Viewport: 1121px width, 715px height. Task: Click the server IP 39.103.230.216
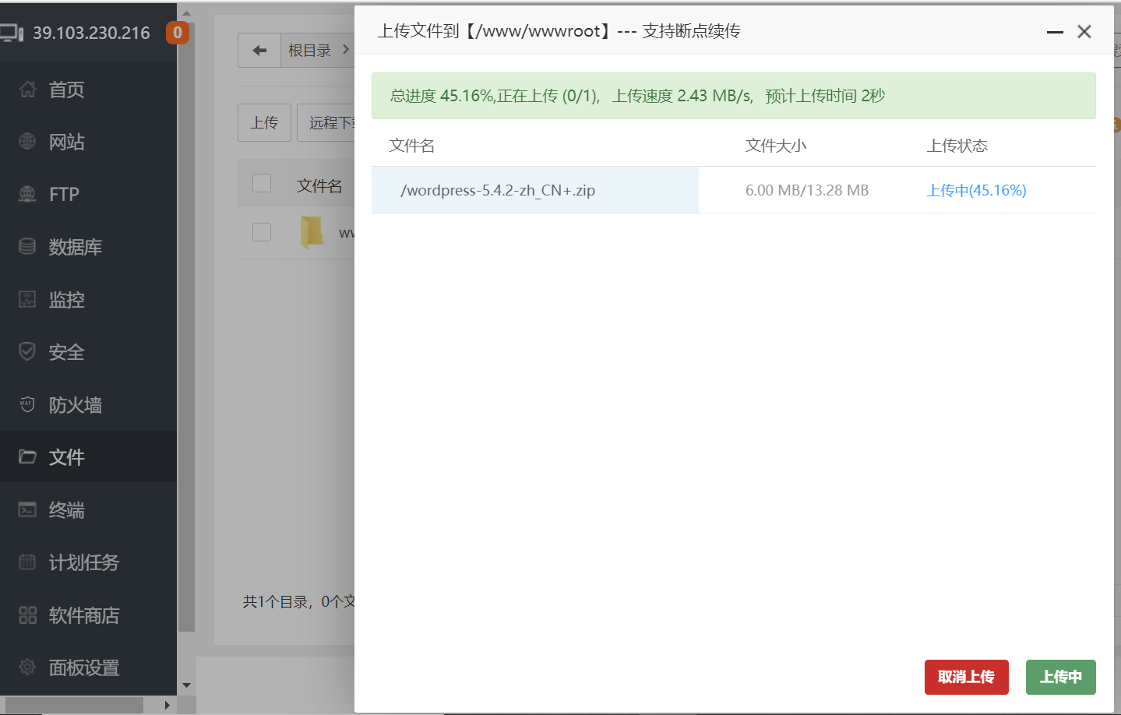[91, 33]
